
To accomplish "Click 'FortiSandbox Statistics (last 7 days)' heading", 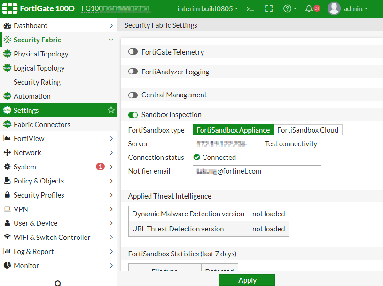I will 182,254.
